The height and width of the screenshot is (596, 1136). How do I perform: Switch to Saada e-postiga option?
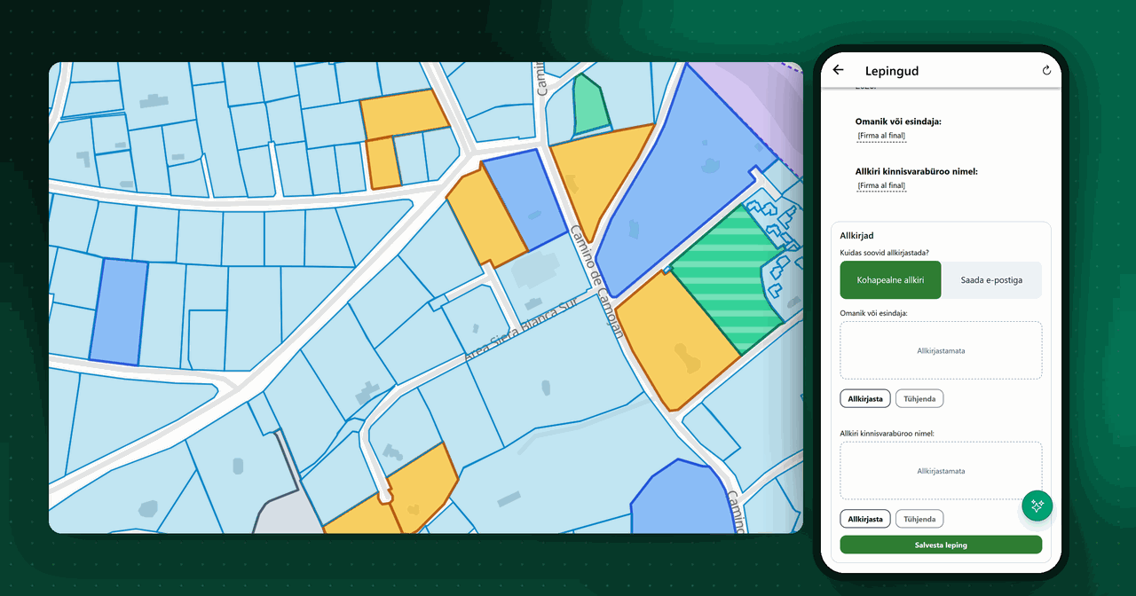point(991,280)
